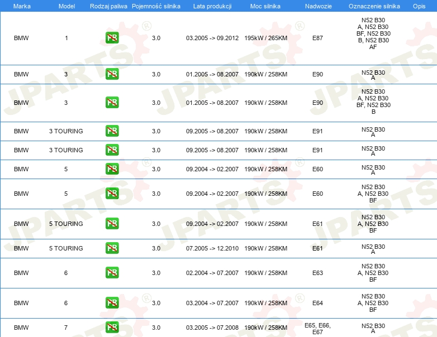
Task: Click engine code cell in the E64 row
Action: pyautogui.click(x=373, y=303)
